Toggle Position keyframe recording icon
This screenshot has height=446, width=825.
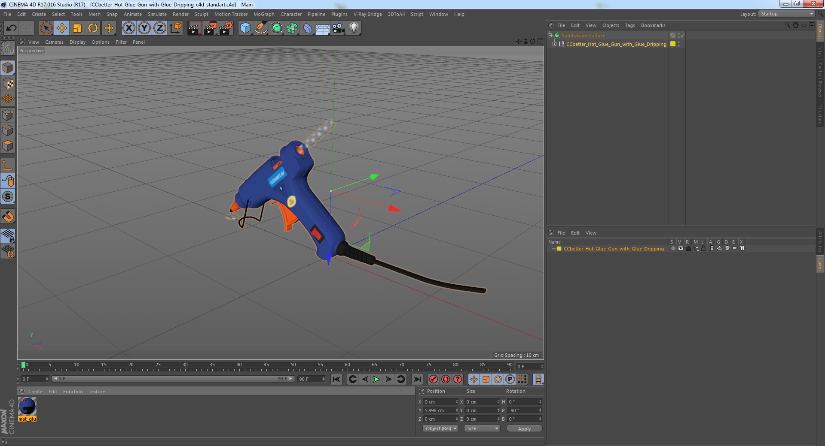pos(474,379)
